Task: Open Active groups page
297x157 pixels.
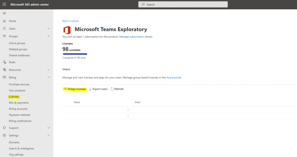Action: coord(17,43)
